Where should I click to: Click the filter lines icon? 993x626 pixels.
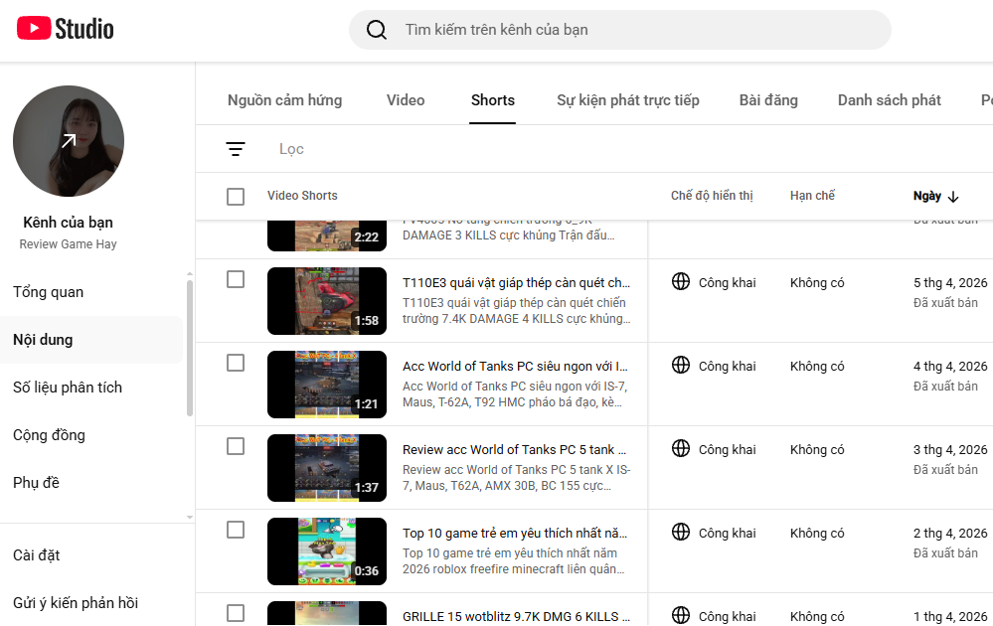click(236, 149)
